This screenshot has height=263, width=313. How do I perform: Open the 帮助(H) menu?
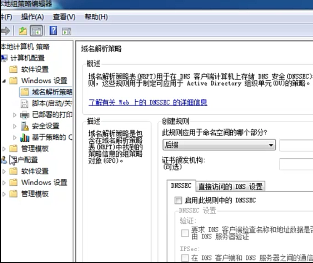coord(96,17)
